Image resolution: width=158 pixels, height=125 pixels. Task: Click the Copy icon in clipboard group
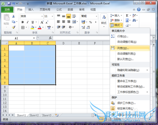(13, 22)
